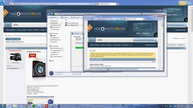Click the front browser vertical scrollbar down arrow
The width and height of the screenshot is (193, 108).
(162, 68)
